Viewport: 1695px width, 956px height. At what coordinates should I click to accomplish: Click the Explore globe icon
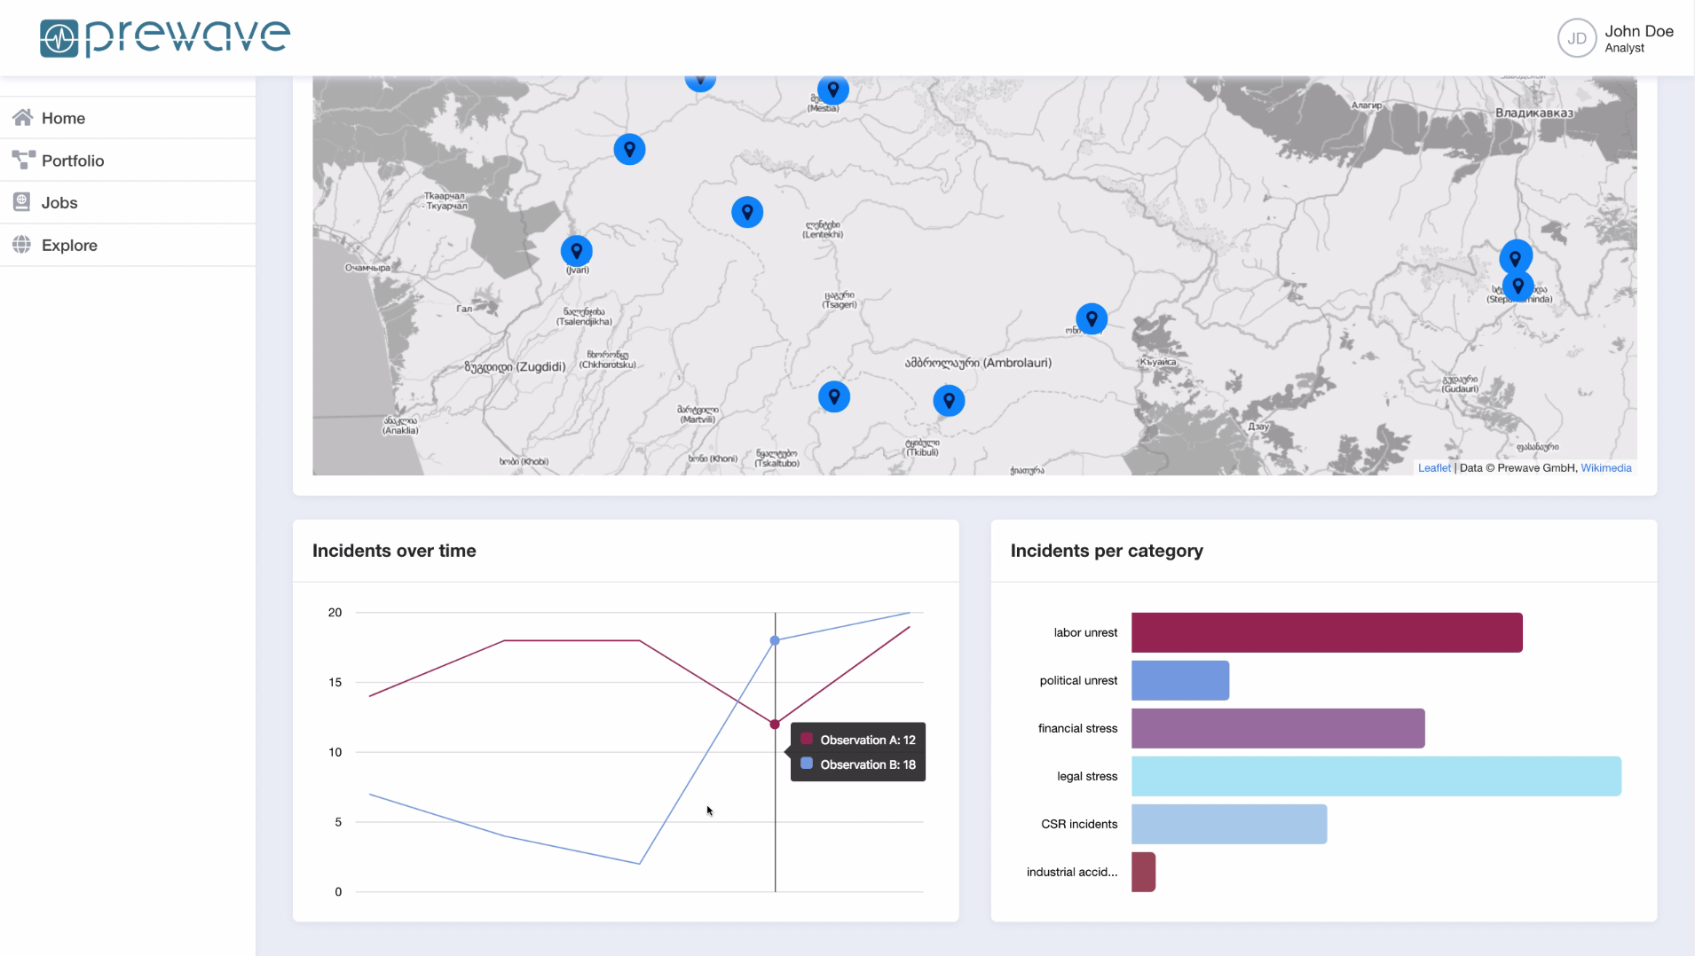(22, 245)
